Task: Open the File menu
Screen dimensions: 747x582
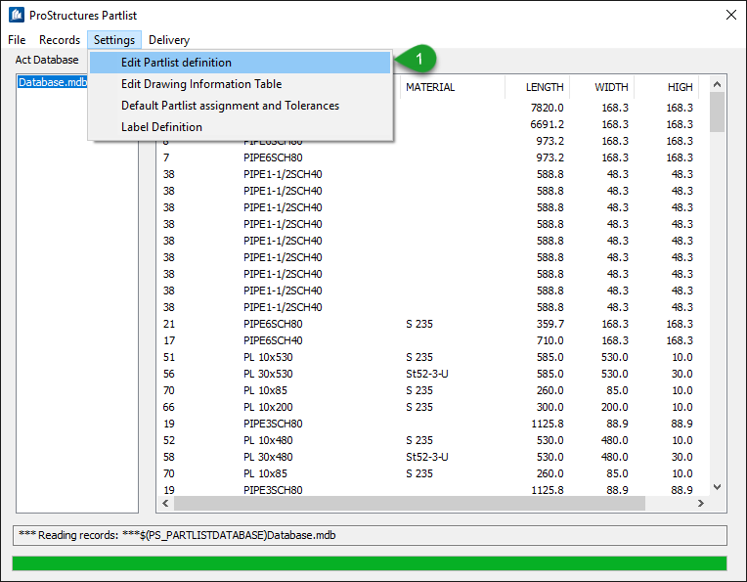Action: tap(17, 40)
